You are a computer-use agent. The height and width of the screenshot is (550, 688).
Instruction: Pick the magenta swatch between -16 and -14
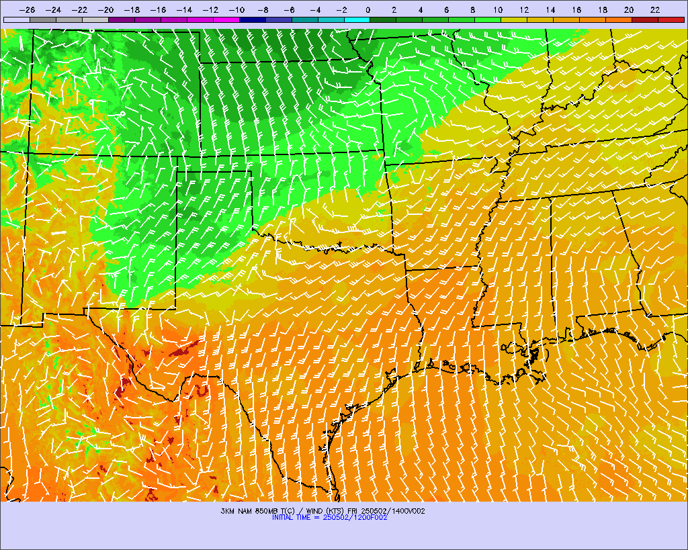pyautogui.click(x=174, y=19)
